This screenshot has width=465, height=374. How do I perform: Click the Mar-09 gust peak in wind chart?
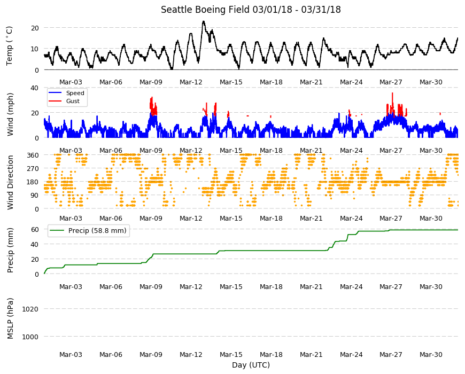point(152,99)
